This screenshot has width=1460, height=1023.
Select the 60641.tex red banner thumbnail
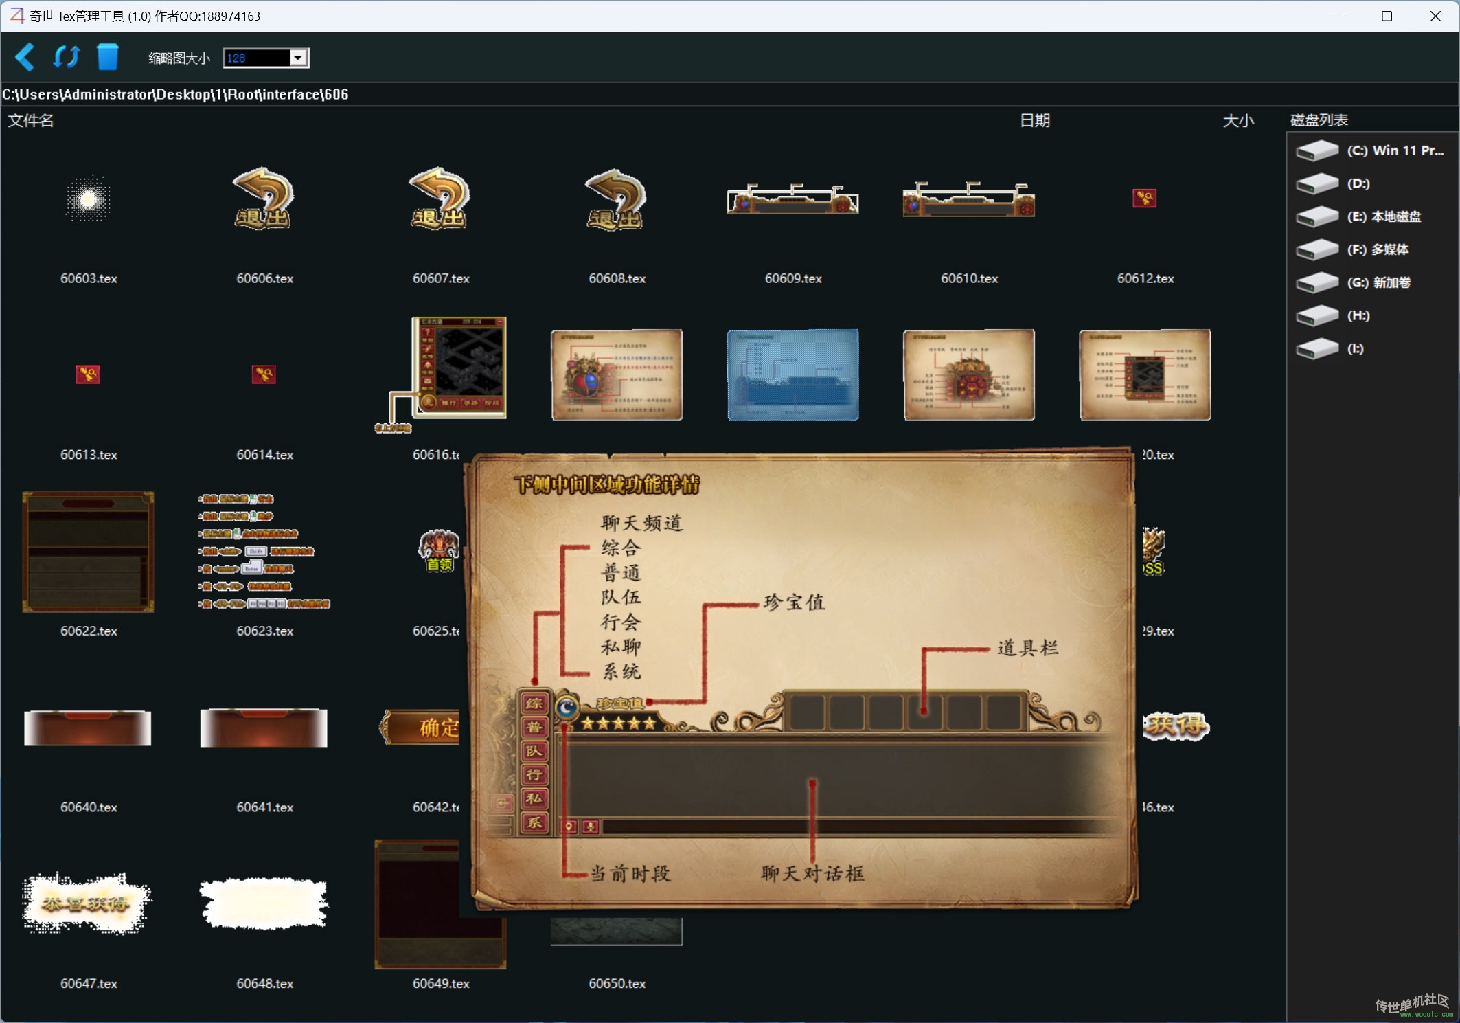click(264, 728)
